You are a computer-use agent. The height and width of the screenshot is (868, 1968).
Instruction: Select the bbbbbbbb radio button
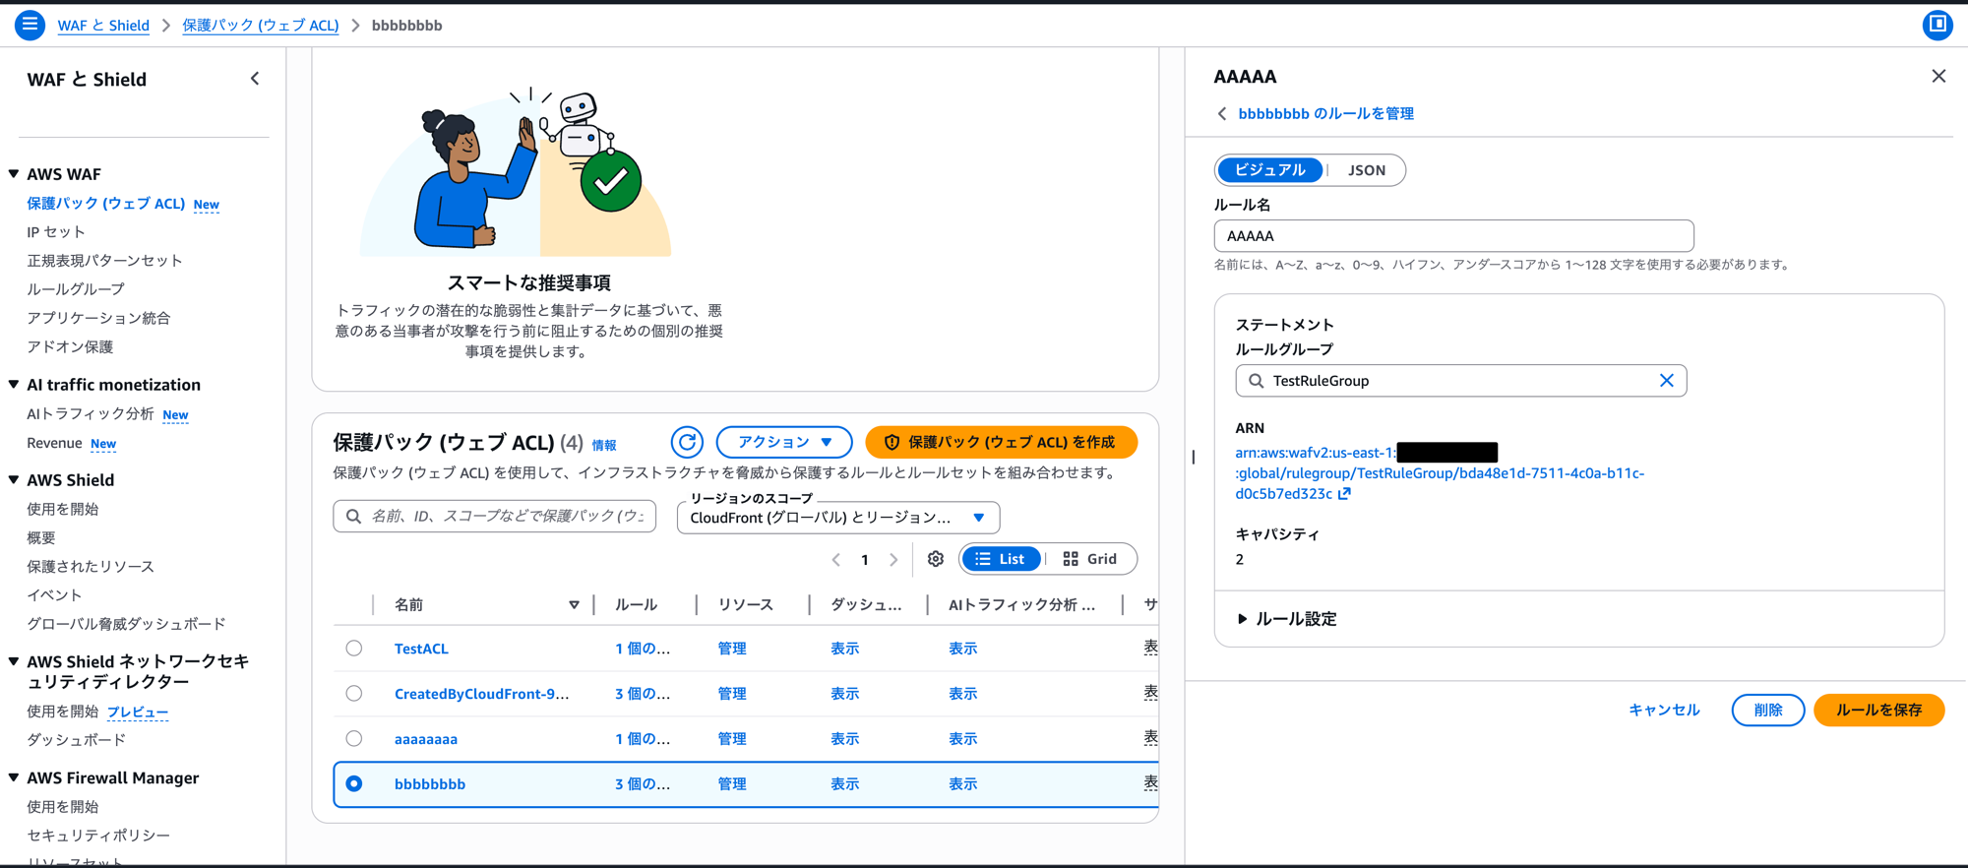coord(354,783)
